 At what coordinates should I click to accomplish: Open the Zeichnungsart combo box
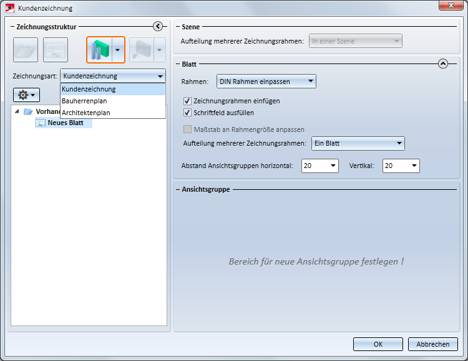[113, 76]
